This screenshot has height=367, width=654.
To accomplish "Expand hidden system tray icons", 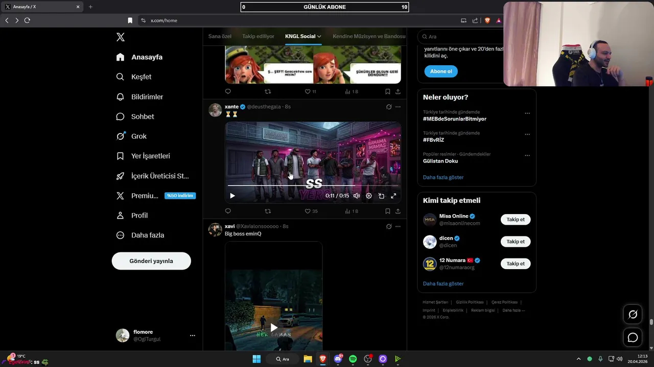I will [578, 359].
